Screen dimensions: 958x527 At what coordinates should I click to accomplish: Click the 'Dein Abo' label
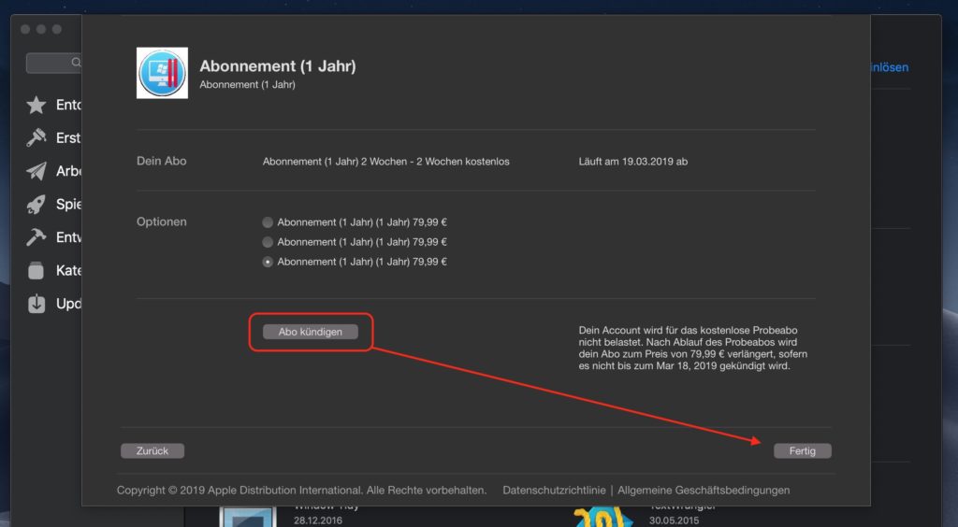pos(161,161)
